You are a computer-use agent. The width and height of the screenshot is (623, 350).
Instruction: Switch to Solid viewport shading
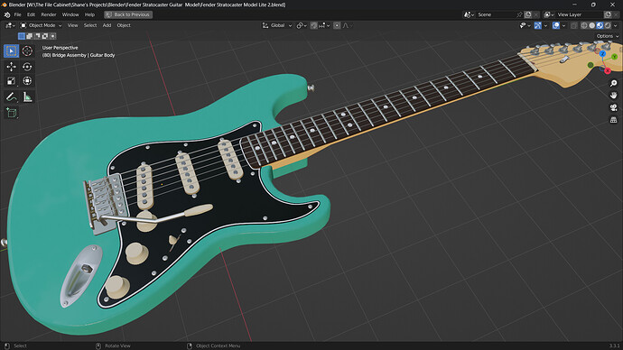pos(592,25)
